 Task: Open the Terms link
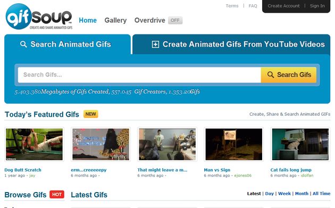pos(232,6)
